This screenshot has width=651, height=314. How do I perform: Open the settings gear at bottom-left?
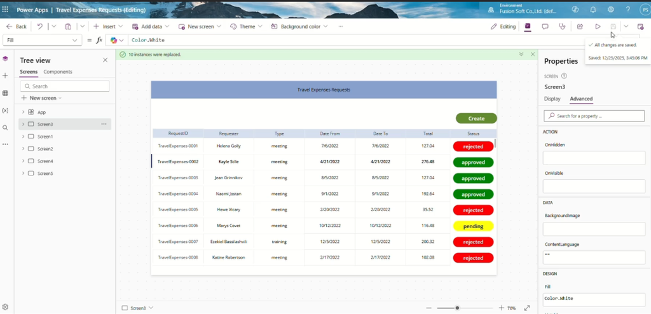[5, 307]
